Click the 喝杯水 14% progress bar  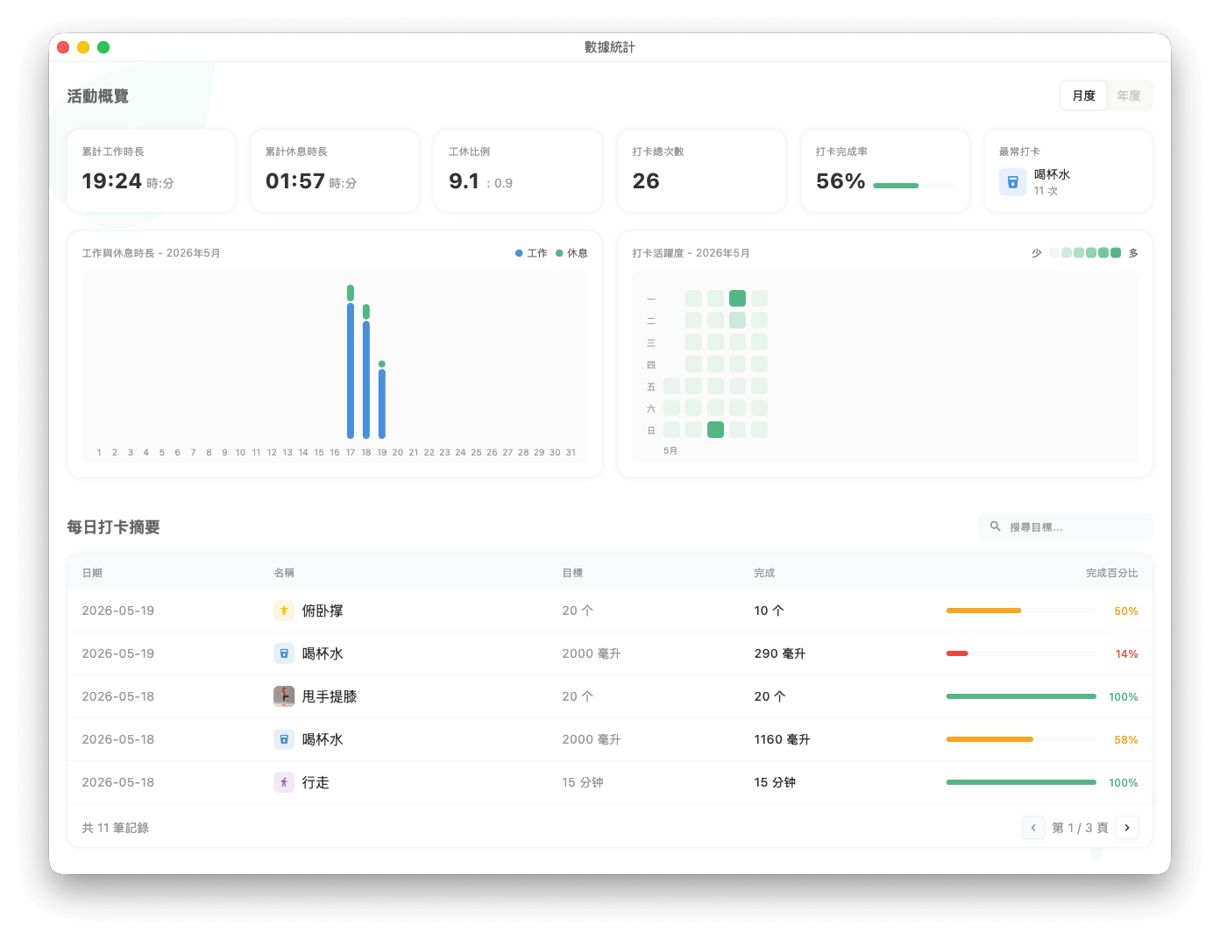pyautogui.click(x=1021, y=653)
